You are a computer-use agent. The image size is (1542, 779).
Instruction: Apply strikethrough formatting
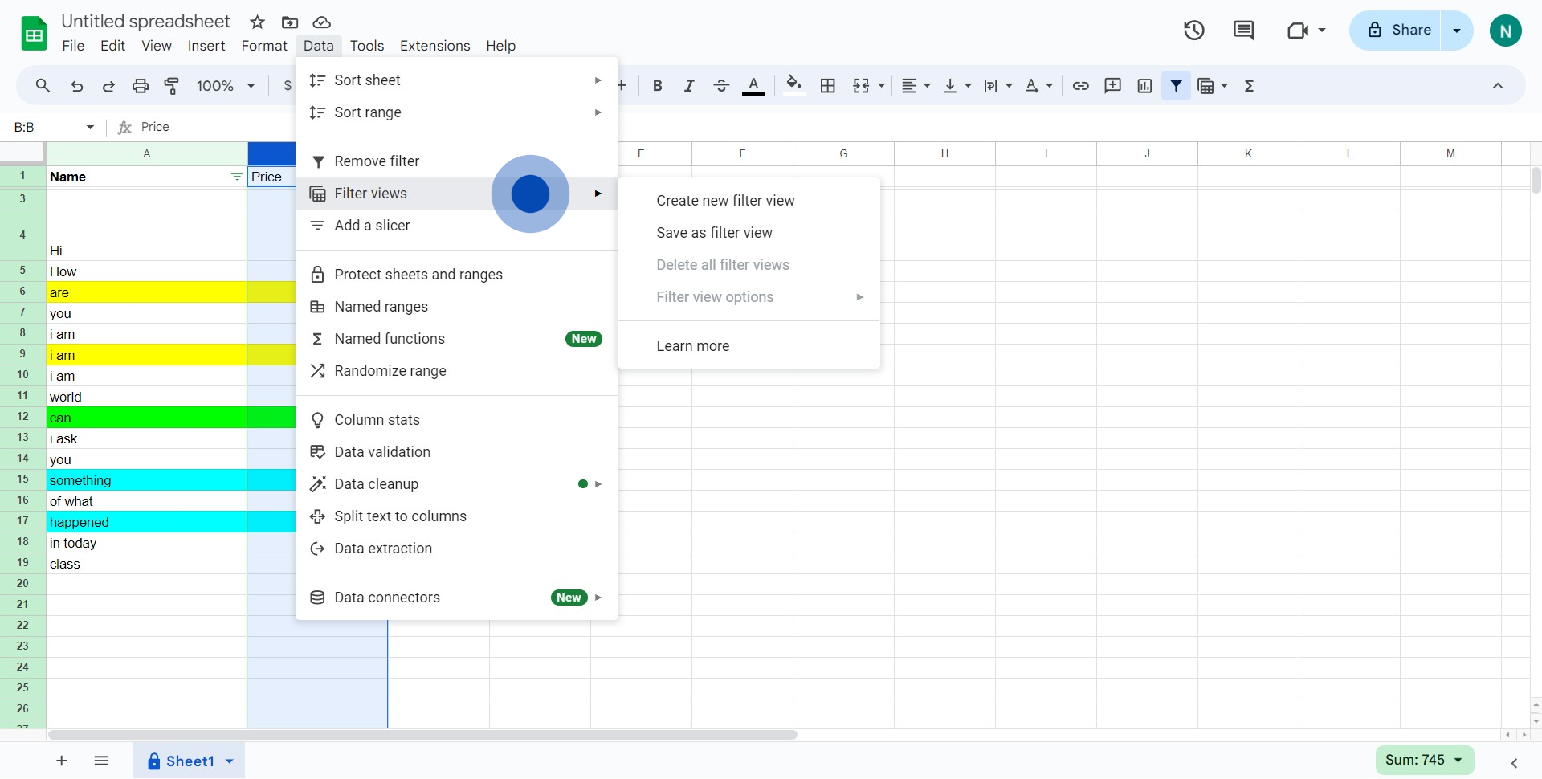pyautogui.click(x=721, y=85)
